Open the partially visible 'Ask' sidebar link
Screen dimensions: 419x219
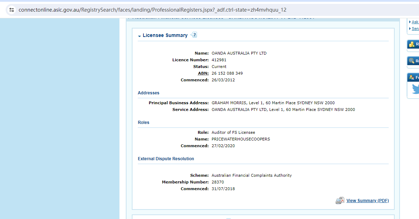point(415,22)
